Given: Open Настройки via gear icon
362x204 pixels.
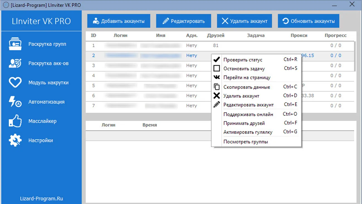Looking at the screenshot, I should pyautogui.click(x=15, y=140).
